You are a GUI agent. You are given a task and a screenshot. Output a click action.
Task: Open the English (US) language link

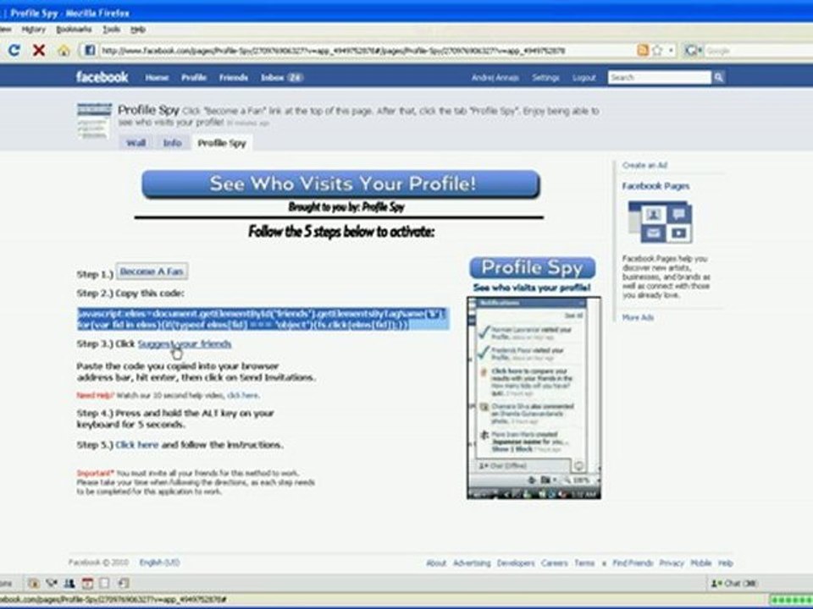[159, 562]
